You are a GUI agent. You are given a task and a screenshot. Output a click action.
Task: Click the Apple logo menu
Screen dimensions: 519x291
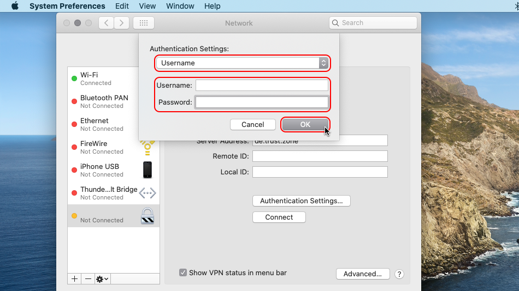tap(15, 6)
